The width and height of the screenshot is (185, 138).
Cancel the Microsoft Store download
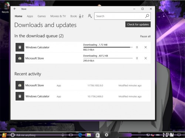point(145,58)
